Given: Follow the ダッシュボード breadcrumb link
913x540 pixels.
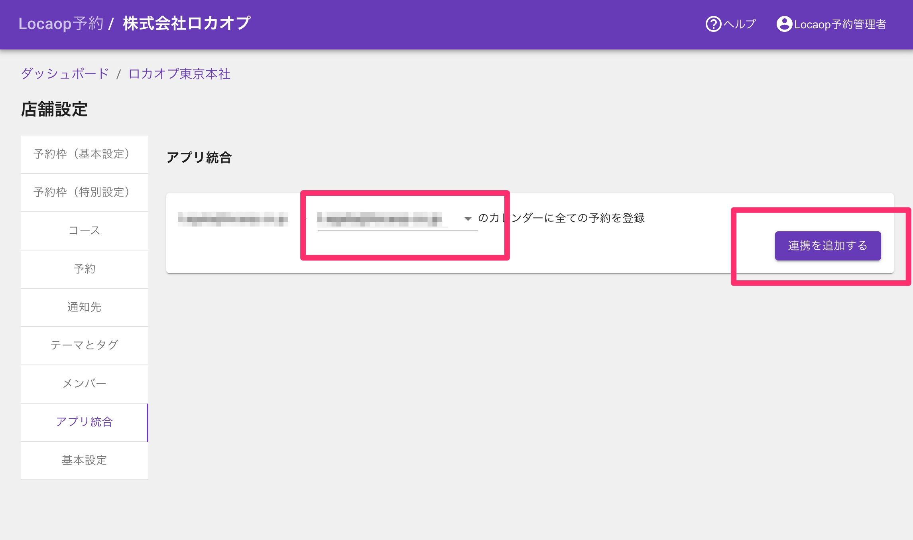Looking at the screenshot, I should tap(65, 74).
